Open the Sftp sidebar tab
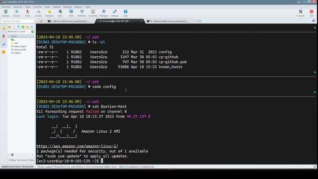 (x=3, y=52)
